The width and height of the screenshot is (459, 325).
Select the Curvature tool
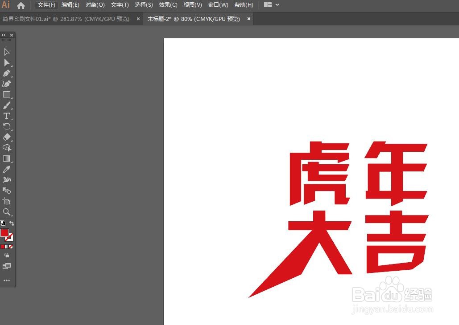click(7, 84)
